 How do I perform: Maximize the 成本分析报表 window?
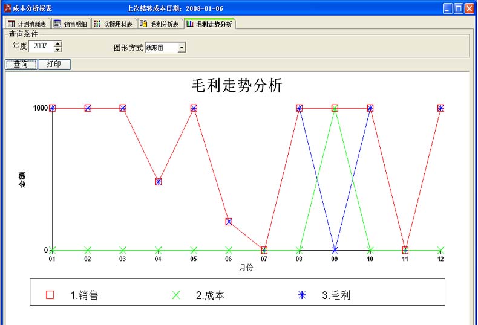458,8
